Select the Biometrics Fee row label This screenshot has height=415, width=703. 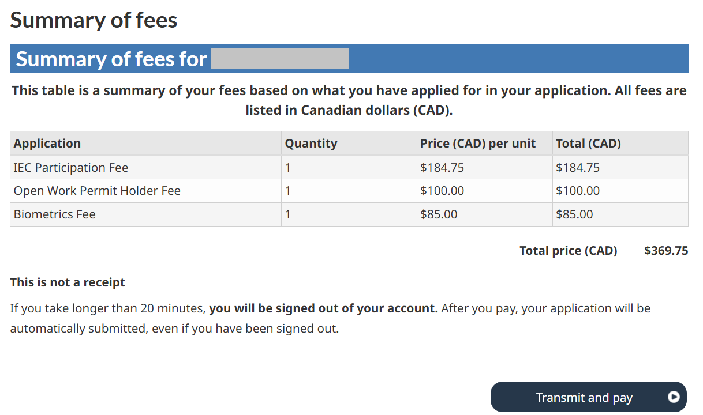55,214
